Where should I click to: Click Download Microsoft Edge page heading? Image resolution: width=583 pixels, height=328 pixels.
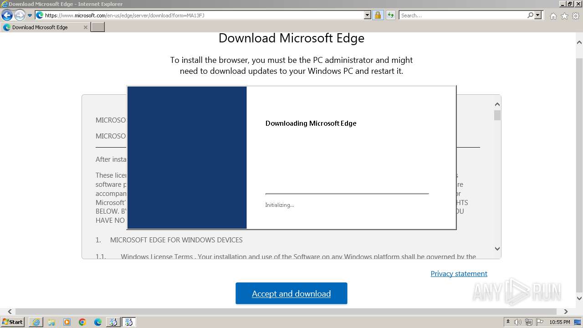pos(291,38)
